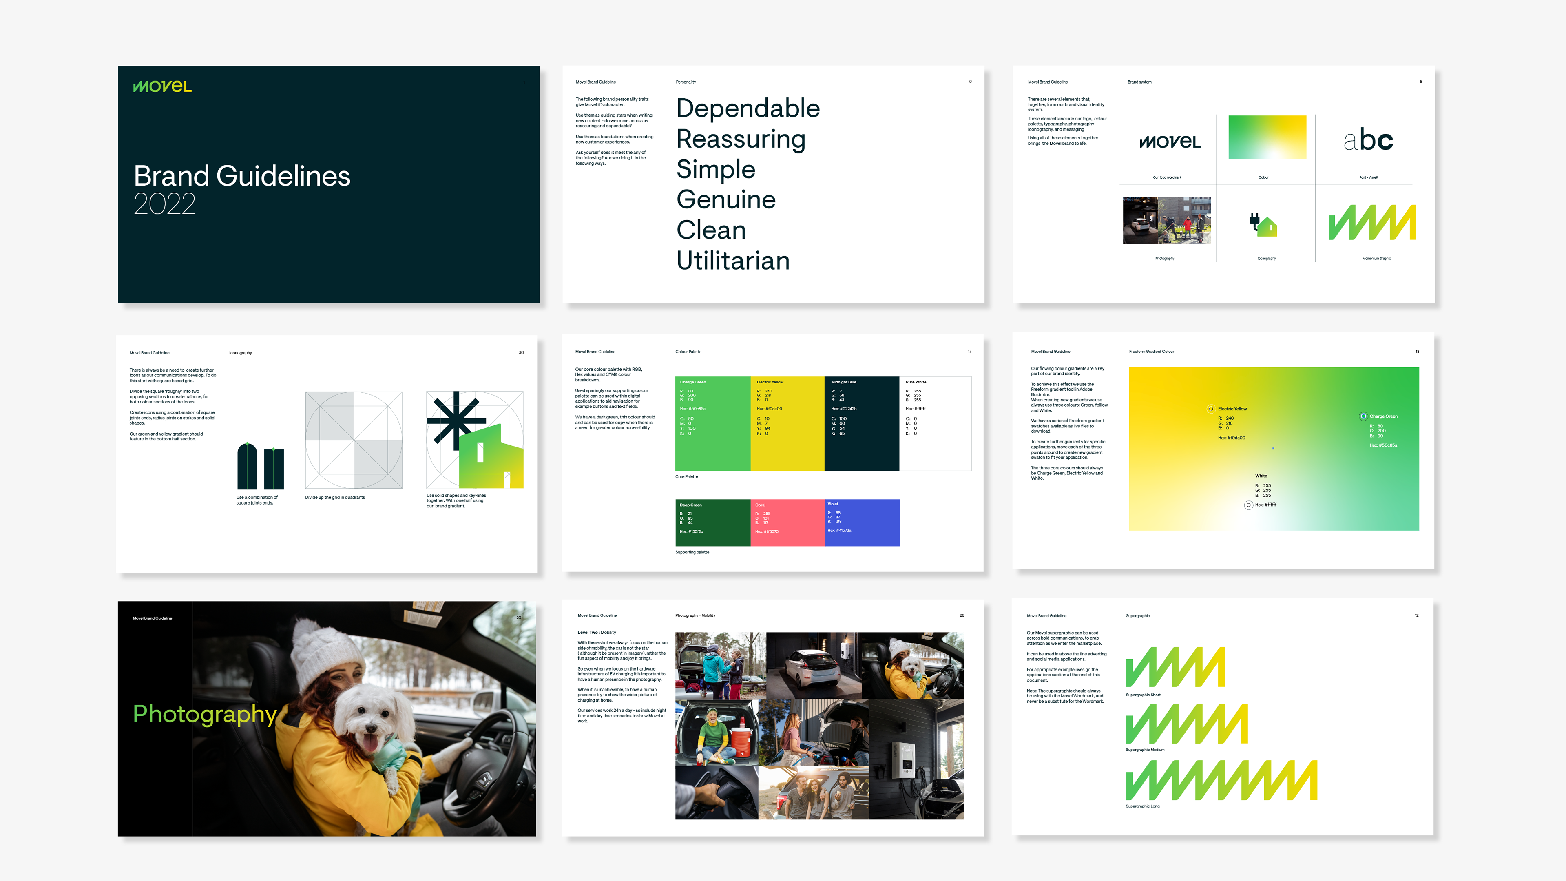Click the Momentum Graphic zigzag in Brand system
The height and width of the screenshot is (881, 1566).
(x=1371, y=223)
